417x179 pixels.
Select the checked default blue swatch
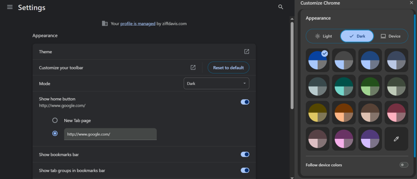pyautogui.click(x=318, y=60)
